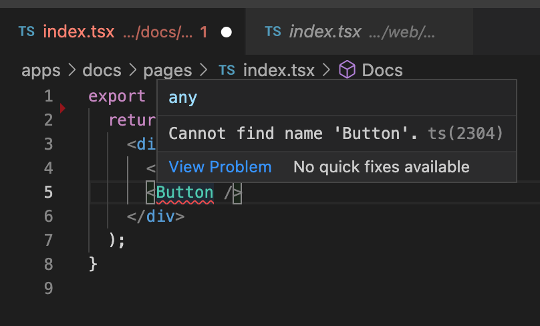Viewport: 540px width, 326px height.
Task: Select 'docs' in the breadcrumb path
Action: (x=102, y=71)
